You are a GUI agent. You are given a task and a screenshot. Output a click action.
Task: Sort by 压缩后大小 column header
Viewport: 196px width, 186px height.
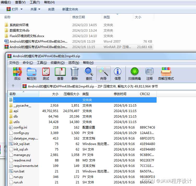pyautogui.click(x=70, y=94)
